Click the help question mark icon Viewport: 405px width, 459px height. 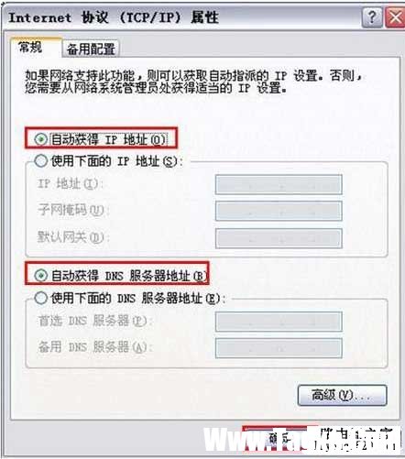click(x=372, y=17)
